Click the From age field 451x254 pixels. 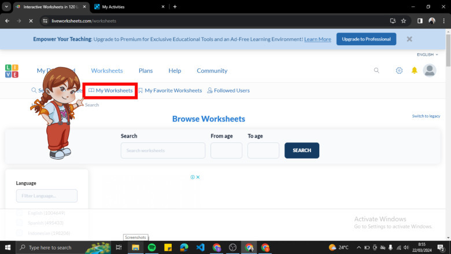tap(226, 150)
